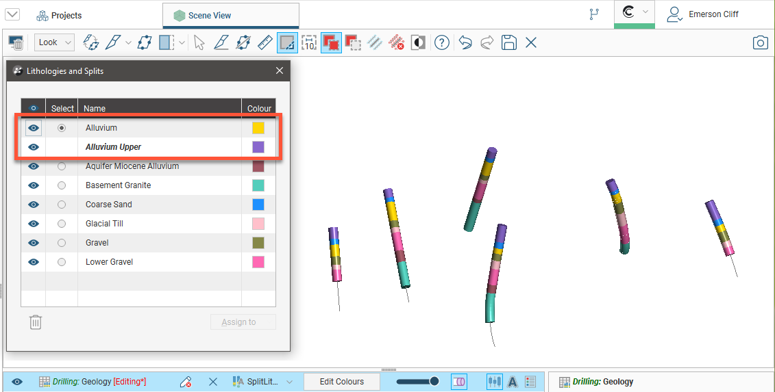Open the help question mark icon
The width and height of the screenshot is (775, 392).
pos(442,42)
